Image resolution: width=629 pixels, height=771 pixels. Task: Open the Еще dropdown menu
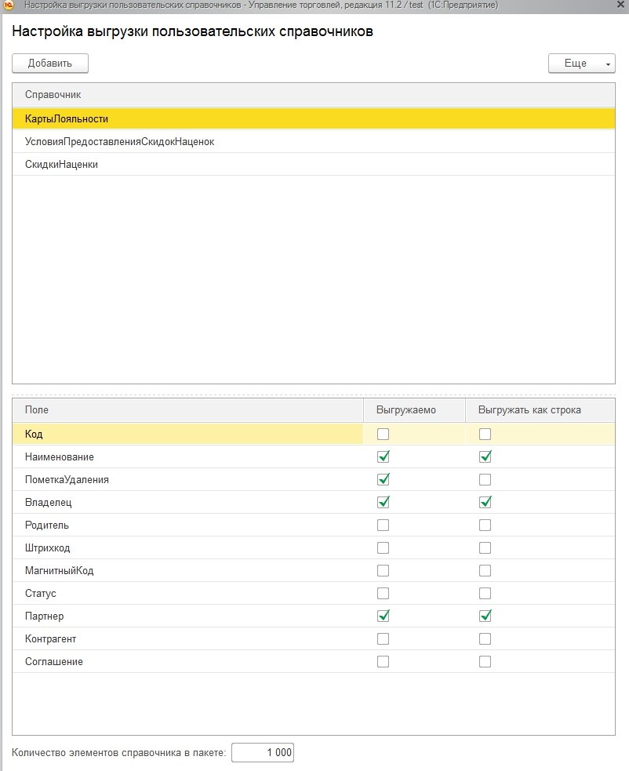pyautogui.click(x=582, y=64)
